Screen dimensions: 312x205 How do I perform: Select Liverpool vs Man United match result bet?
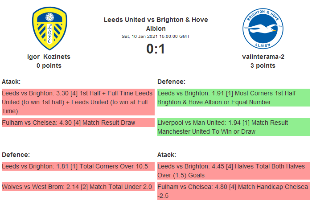pos(233,127)
